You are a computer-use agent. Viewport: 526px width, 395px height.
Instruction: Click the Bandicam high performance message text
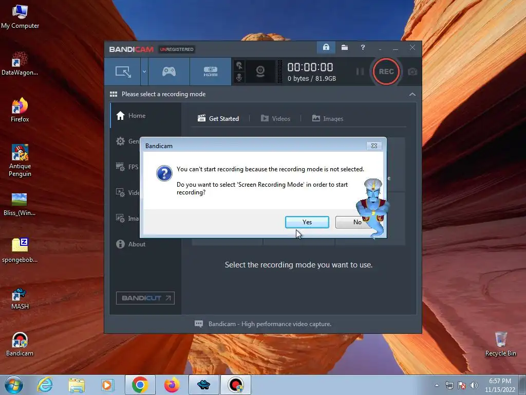pyautogui.click(x=270, y=324)
